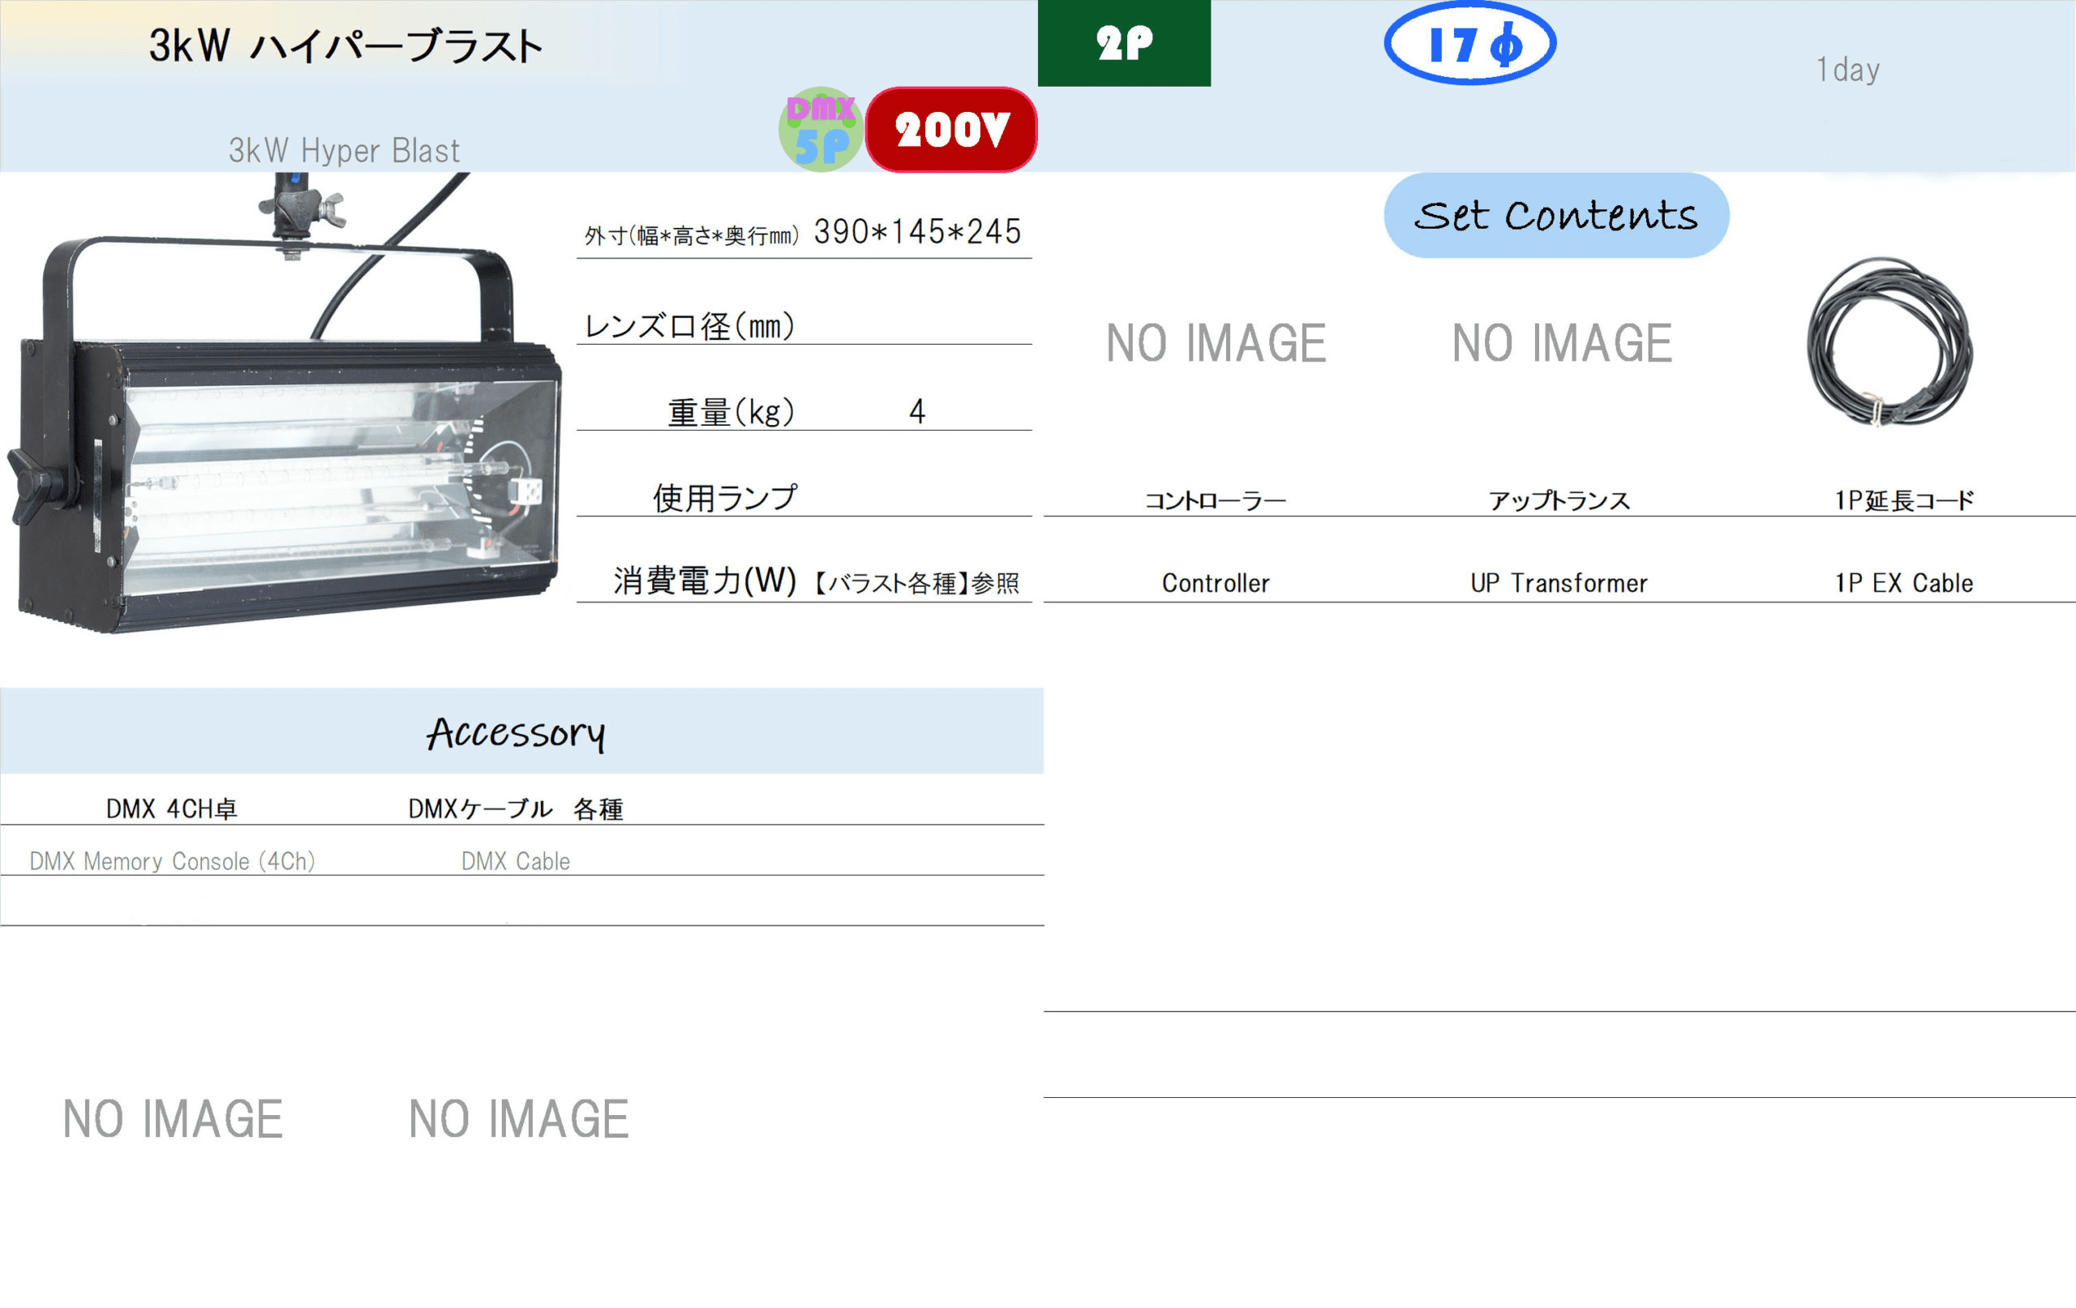Click the 3kW ハイパーブラスト title
The image size is (2076, 1308).
click(x=345, y=45)
